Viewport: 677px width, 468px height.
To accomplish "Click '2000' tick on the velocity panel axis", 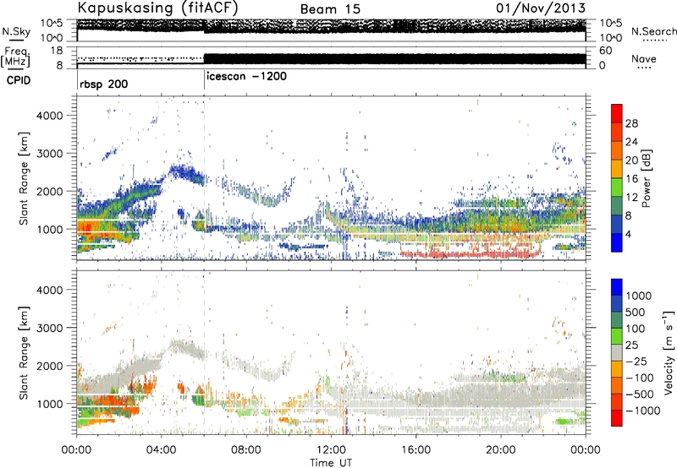I will pos(49,366).
